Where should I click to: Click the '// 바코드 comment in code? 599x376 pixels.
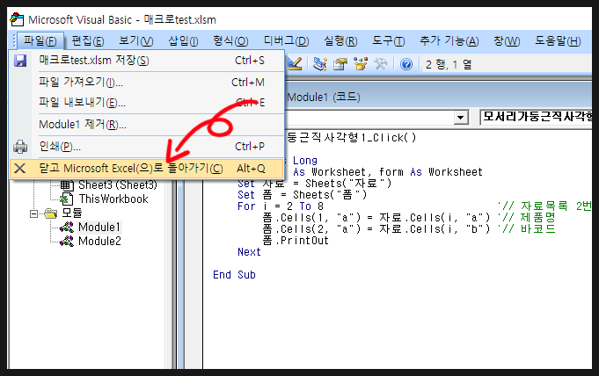(526, 229)
